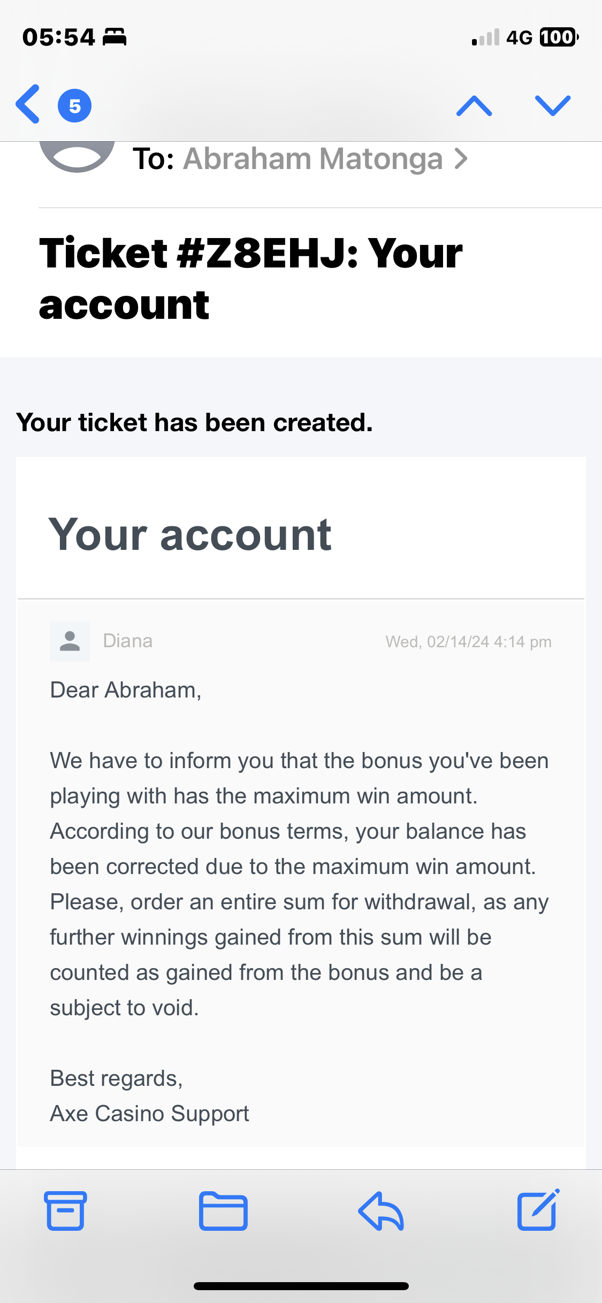Move message to a folder
602x1303 pixels.
(x=223, y=1211)
